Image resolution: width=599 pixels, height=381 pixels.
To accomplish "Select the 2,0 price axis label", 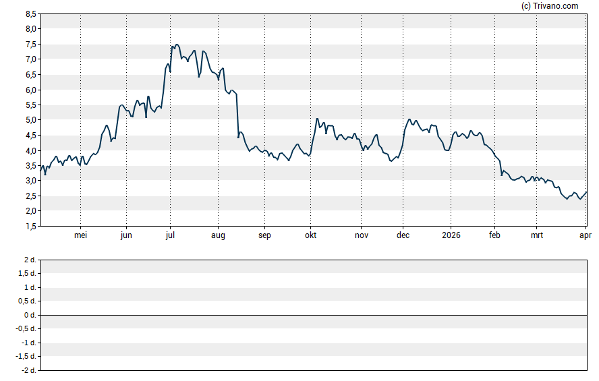I will (x=30, y=211).
